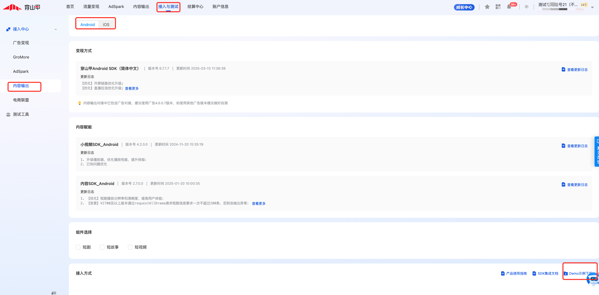Click the SDK集成文档 document icon
599x295 pixels.
point(534,273)
